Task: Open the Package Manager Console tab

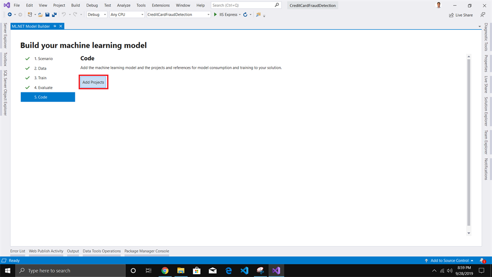Action: pos(147,251)
